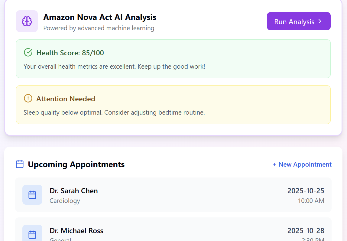The height and width of the screenshot is (241, 347).
Task: Click the chevron arrow in Run Analysis
Action: 320,21
